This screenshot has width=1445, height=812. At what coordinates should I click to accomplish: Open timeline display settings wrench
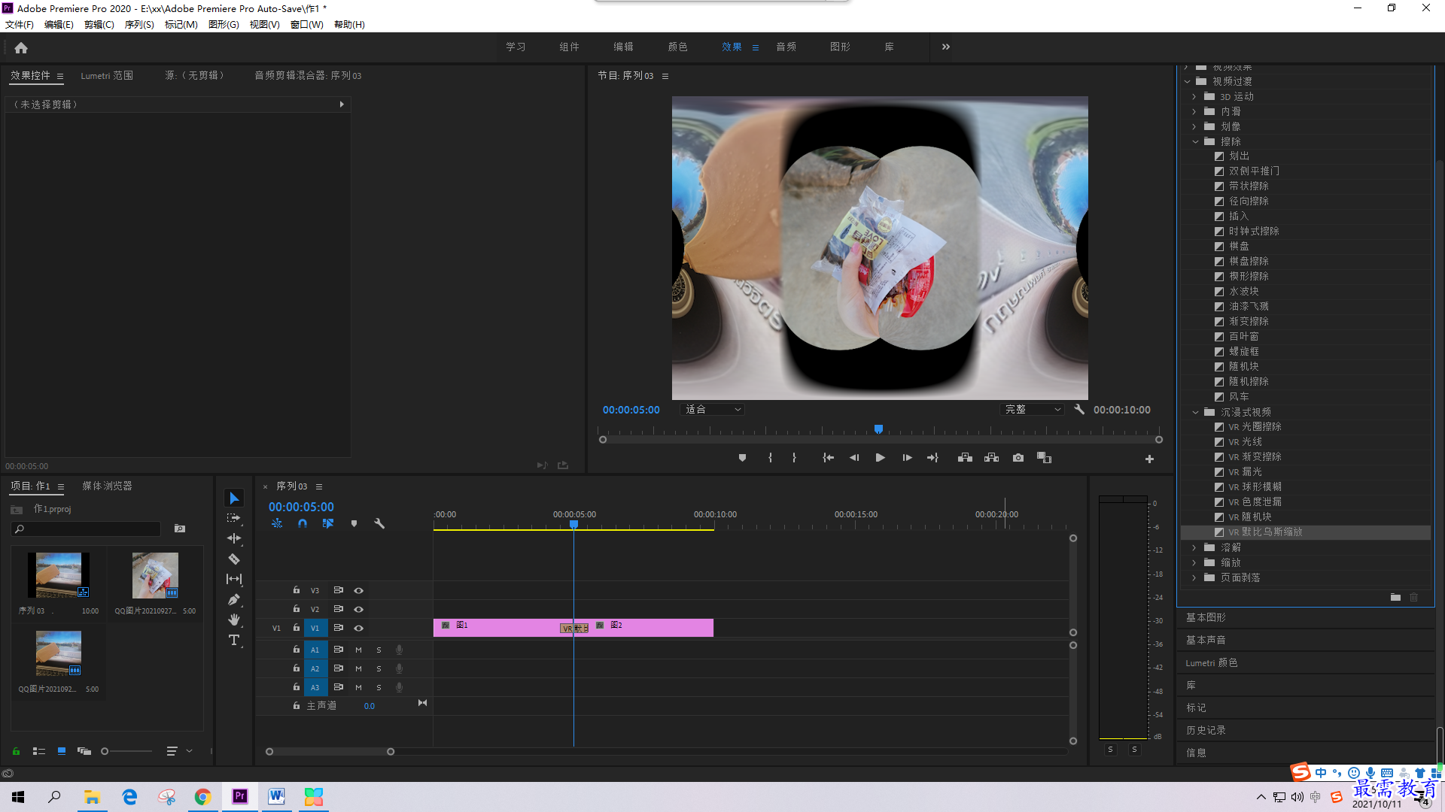click(x=379, y=523)
